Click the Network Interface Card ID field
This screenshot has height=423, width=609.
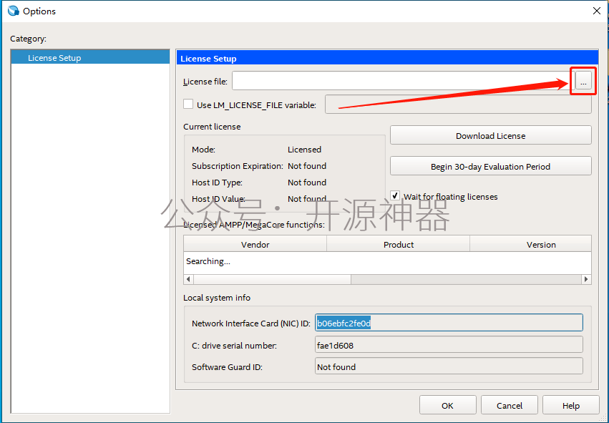[449, 323]
